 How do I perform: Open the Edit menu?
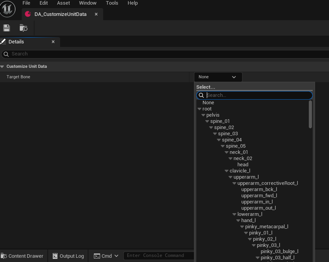43,3
